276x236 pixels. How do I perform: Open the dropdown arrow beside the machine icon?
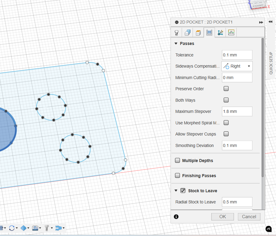pyautogui.click(x=40, y=228)
